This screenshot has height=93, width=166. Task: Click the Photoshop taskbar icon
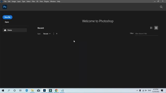[44, 90]
